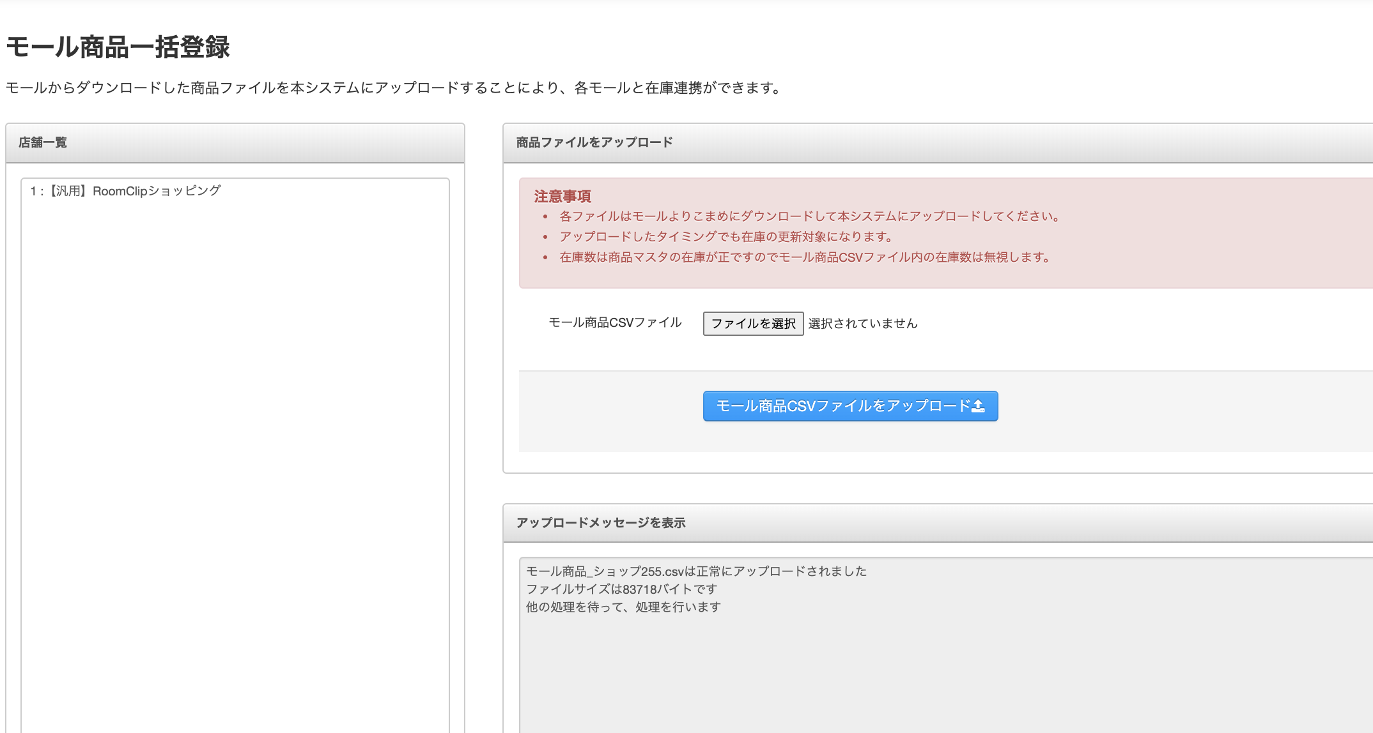Click the second notice about upload timing
This screenshot has width=1373, height=733.
tap(726, 237)
